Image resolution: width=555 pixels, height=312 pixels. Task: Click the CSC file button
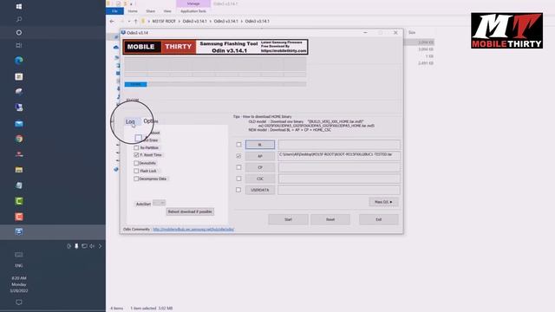[x=260, y=179]
